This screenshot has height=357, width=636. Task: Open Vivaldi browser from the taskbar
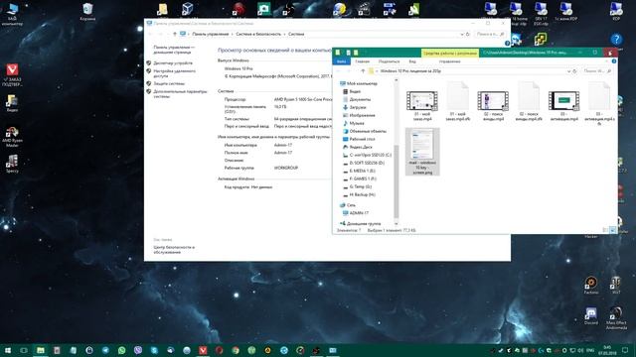pyautogui.click(x=203, y=350)
